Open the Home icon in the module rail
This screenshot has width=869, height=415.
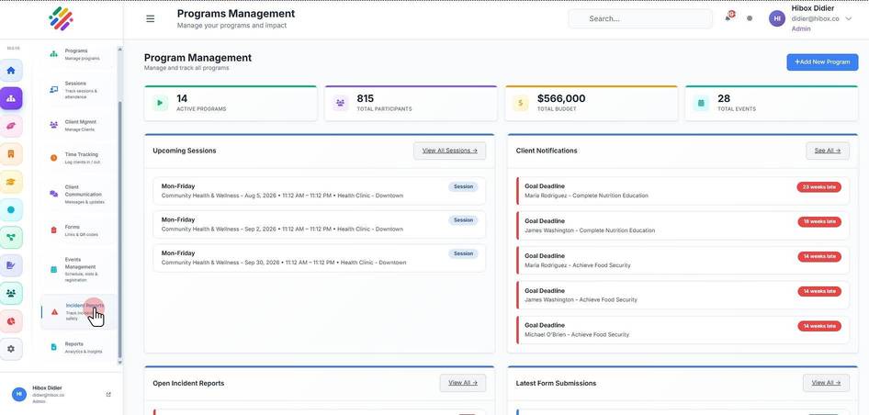pyautogui.click(x=11, y=71)
